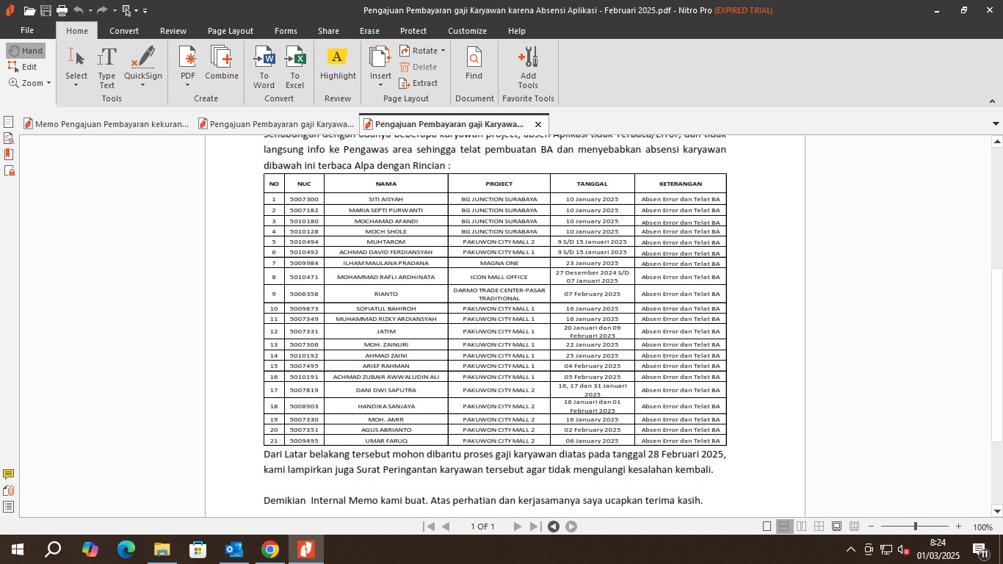Switch to single page view
Image resolution: width=1003 pixels, height=564 pixels.
(x=767, y=527)
